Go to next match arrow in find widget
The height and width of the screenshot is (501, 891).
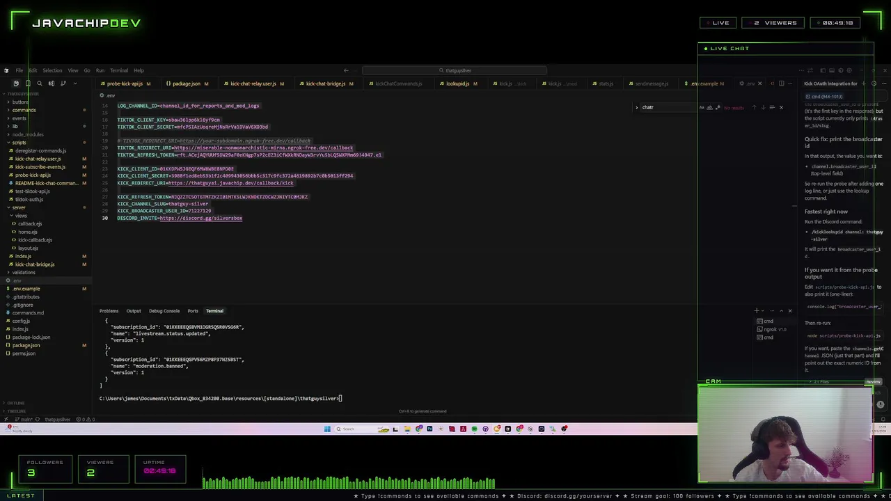pos(763,107)
